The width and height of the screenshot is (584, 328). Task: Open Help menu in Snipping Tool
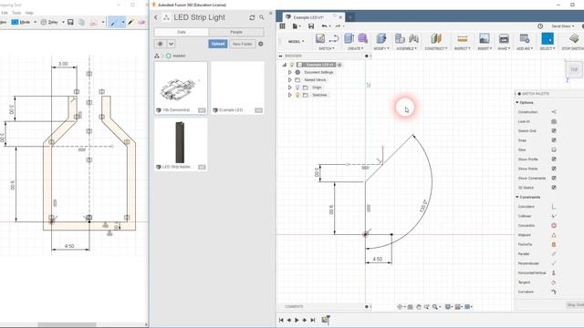[29, 13]
